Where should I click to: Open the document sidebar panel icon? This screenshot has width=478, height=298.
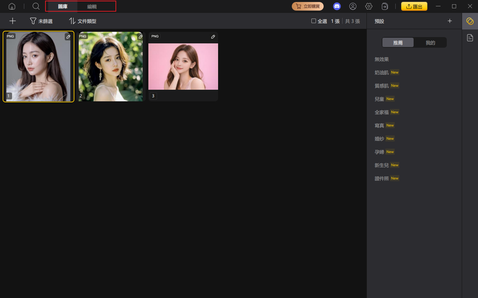(x=470, y=38)
